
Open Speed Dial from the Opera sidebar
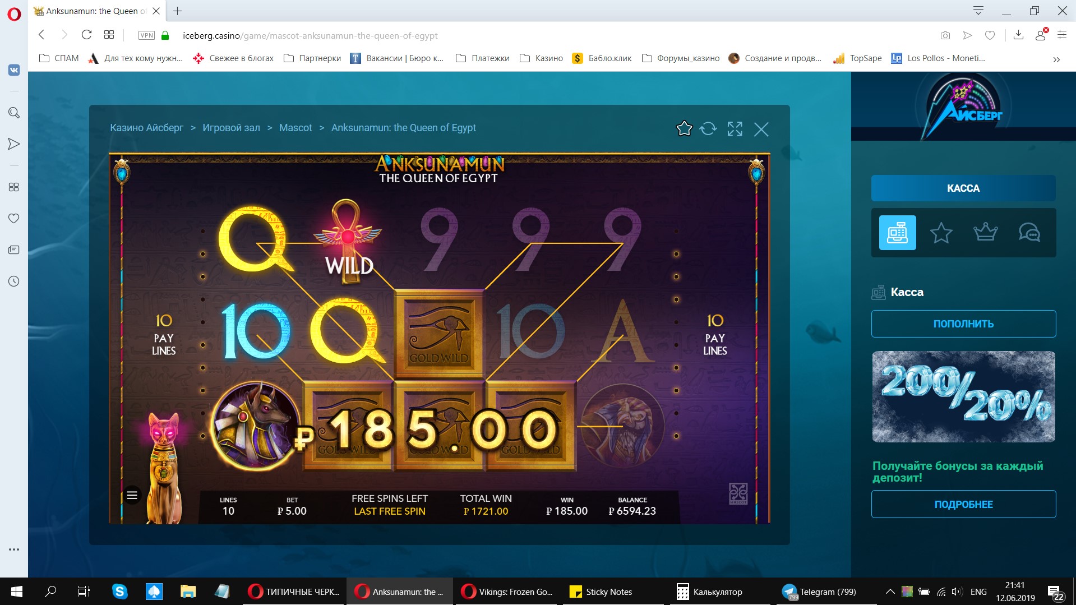coord(14,187)
